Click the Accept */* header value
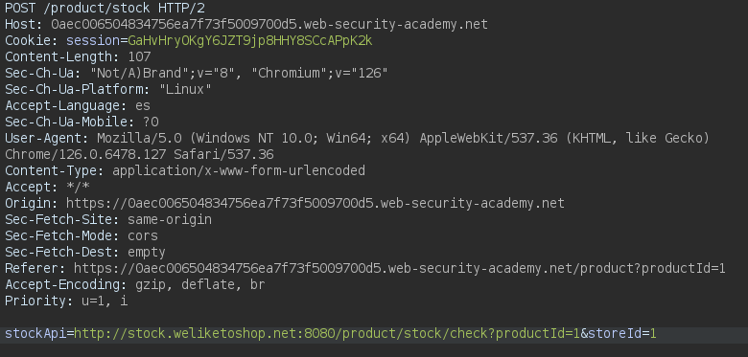Viewport: 748px width, 357px height. (x=78, y=187)
